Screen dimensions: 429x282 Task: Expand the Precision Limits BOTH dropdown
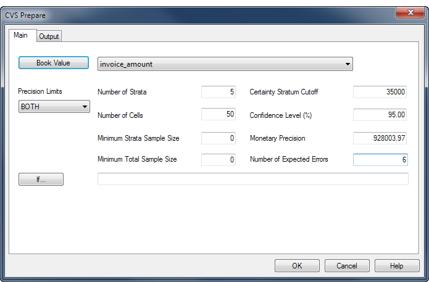click(x=54, y=106)
